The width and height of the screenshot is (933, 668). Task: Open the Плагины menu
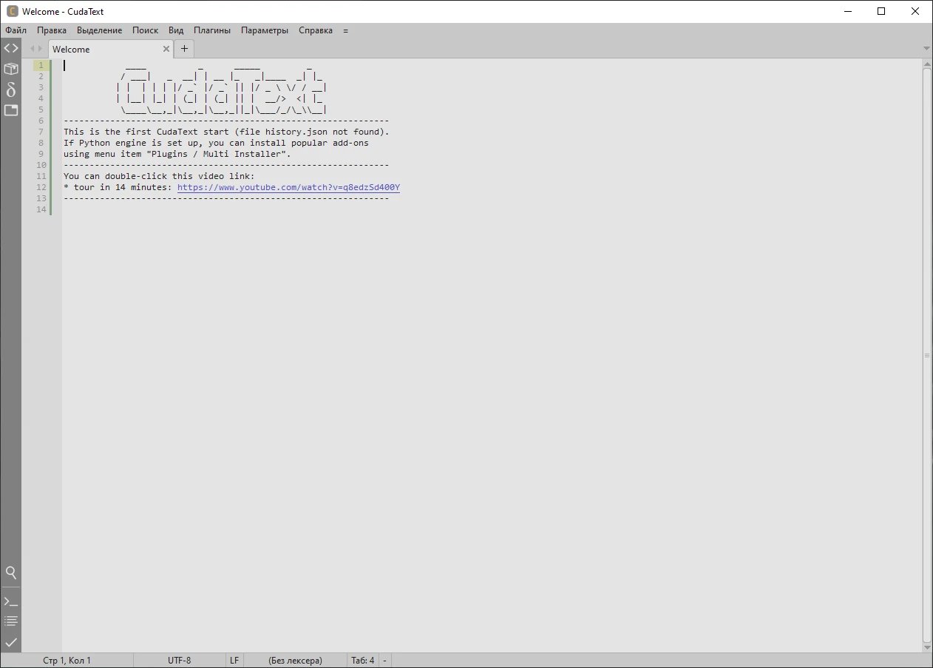(212, 30)
